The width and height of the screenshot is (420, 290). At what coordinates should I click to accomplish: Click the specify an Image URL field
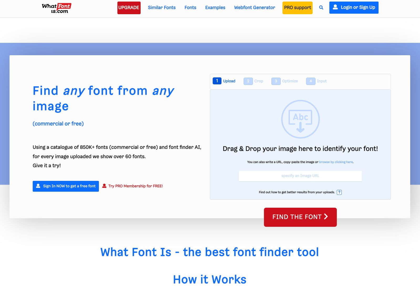point(300,176)
